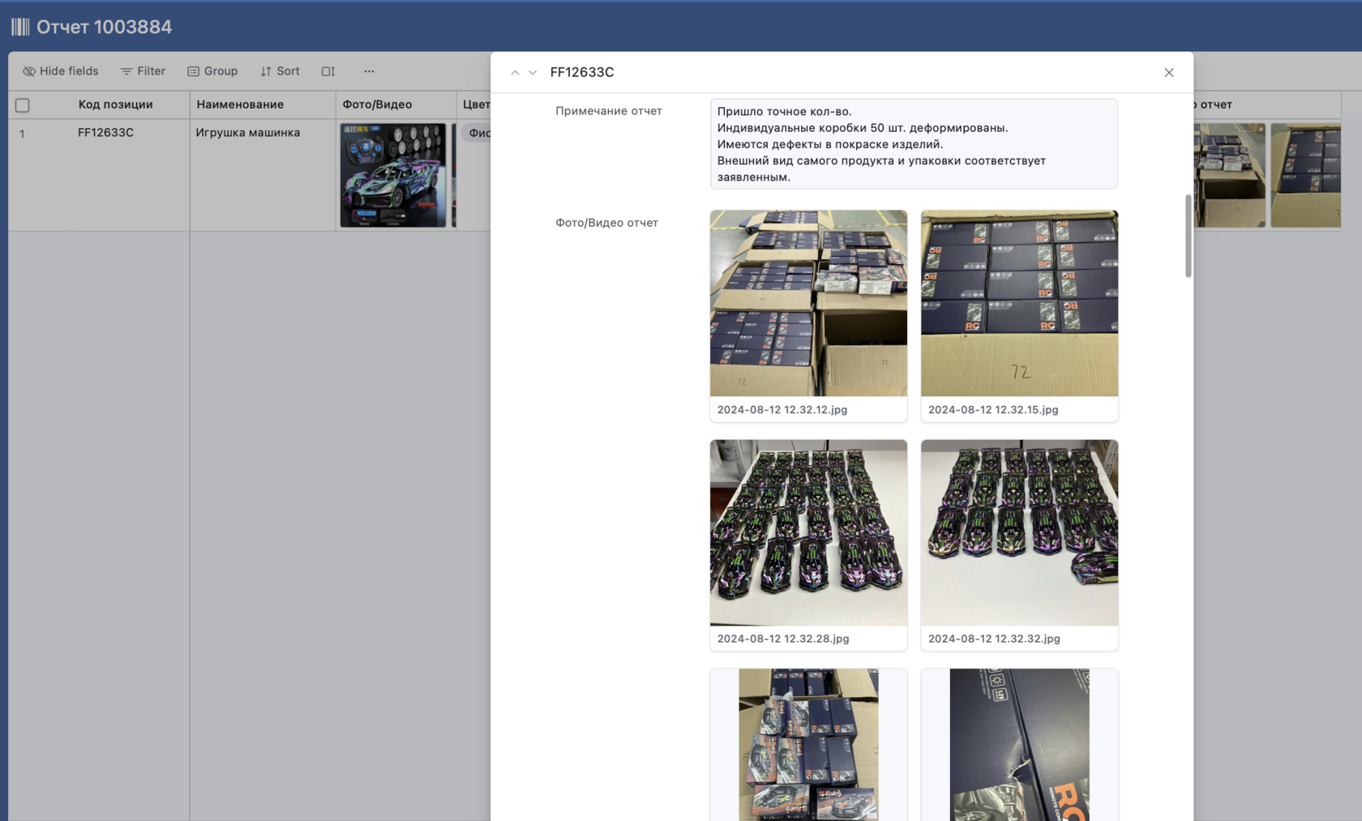This screenshot has height=821, width=1362.
Task: Open the Group menu
Action: coord(212,71)
